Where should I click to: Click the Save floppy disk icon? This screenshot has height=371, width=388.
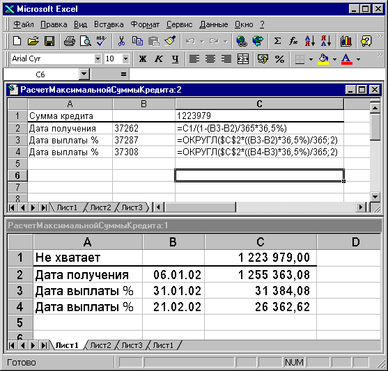(x=49, y=41)
